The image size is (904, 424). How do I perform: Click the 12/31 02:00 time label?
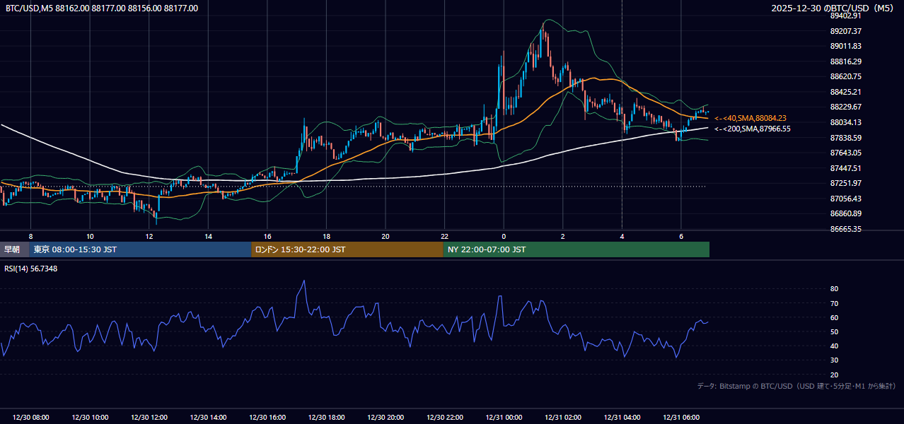(562, 418)
